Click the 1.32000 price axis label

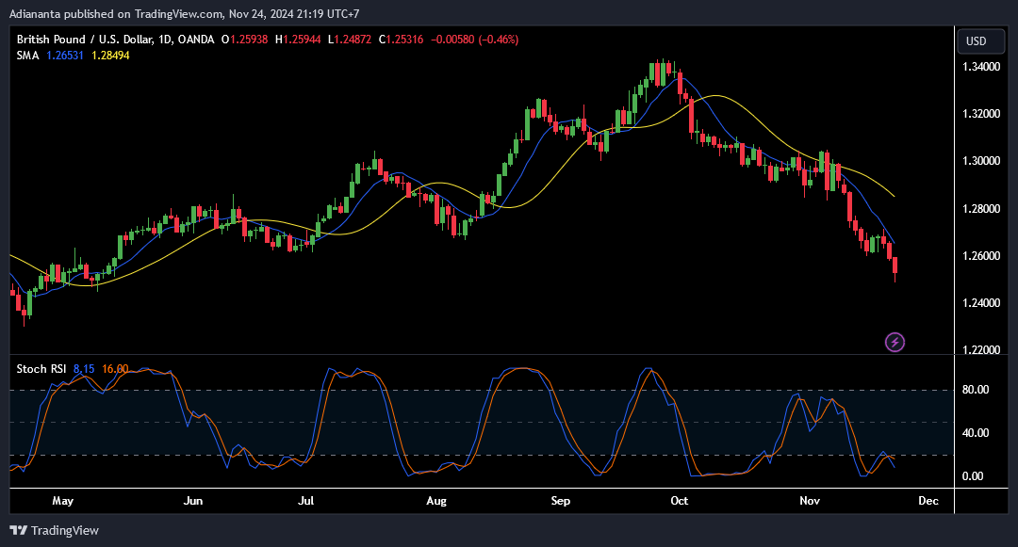[x=981, y=114]
